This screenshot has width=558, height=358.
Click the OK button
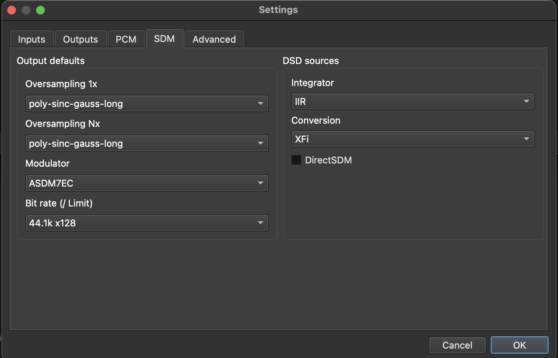(x=519, y=345)
